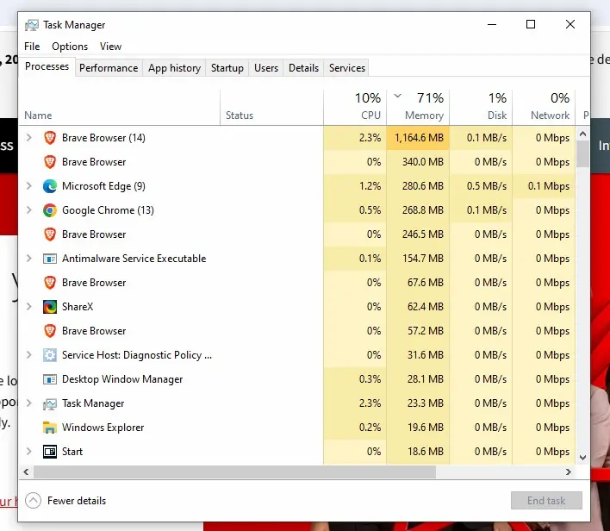Click the vertical scrollbar down arrow
Image resolution: width=610 pixels, height=531 pixels.
click(582, 458)
